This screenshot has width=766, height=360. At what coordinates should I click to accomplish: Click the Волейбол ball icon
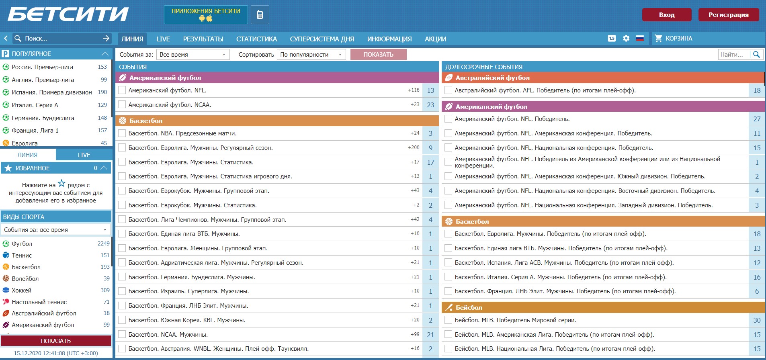pyautogui.click(x=6, y=278)
